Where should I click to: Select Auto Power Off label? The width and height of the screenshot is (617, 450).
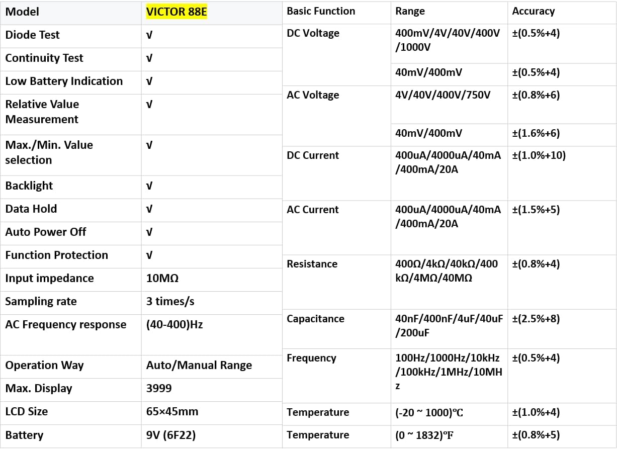point(46,232)
